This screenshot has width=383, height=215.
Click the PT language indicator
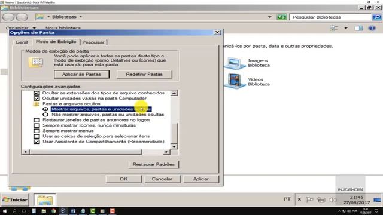[287, 199]
